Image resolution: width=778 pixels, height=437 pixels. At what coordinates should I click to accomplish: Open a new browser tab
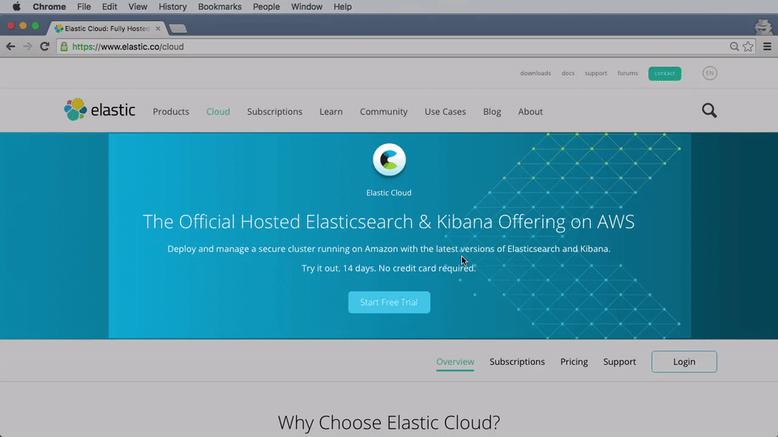[177, 29]
